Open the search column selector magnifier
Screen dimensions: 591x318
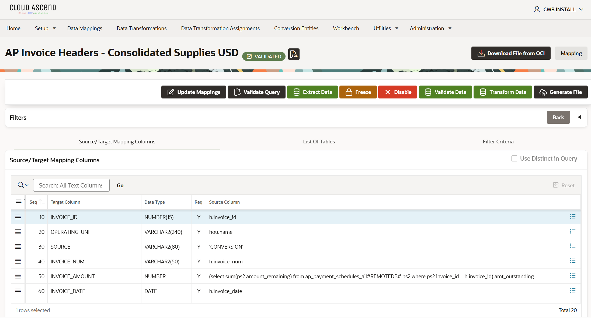(x=23, y=185)
